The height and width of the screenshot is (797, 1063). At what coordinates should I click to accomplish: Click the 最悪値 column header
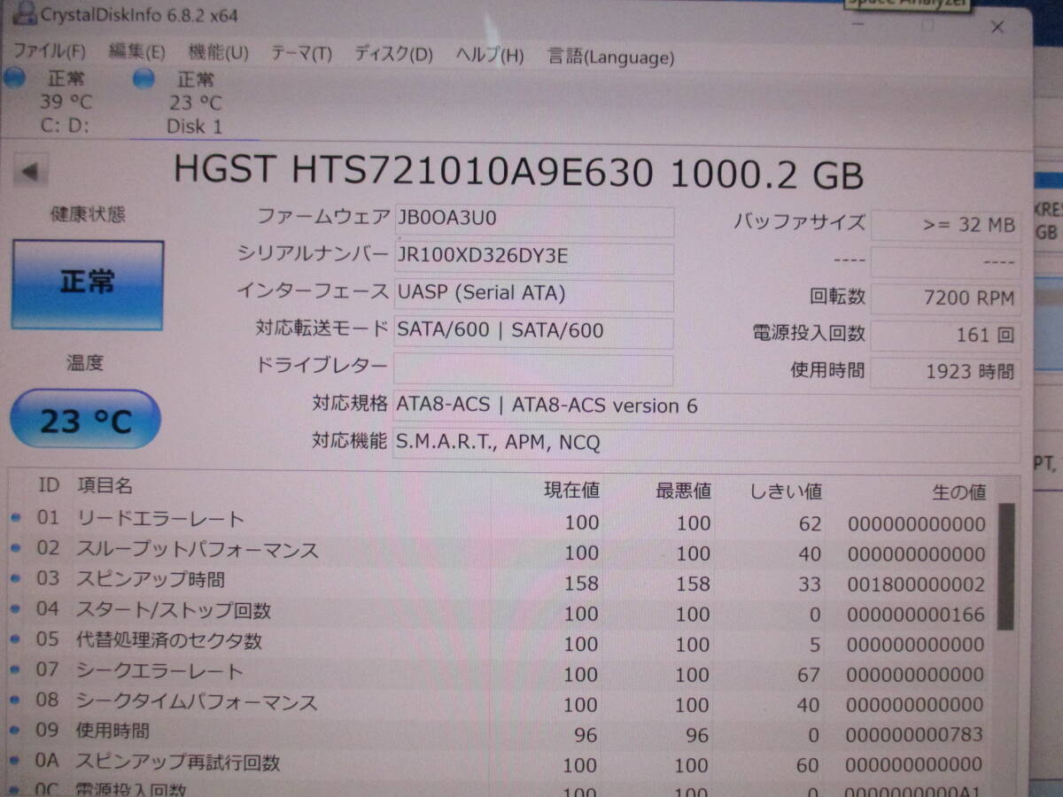tap(683, 490)
